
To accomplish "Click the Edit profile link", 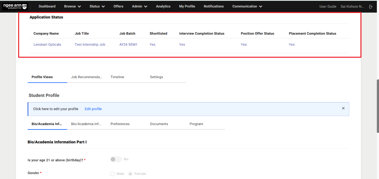I will [x=93, y=109].
